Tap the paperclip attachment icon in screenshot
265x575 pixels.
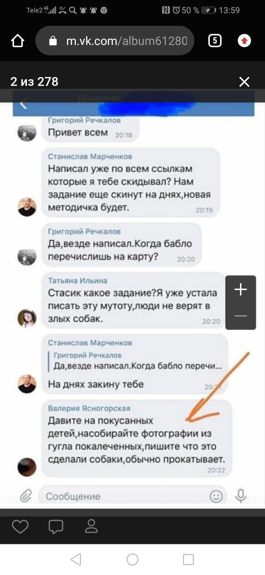coord(26,496)
